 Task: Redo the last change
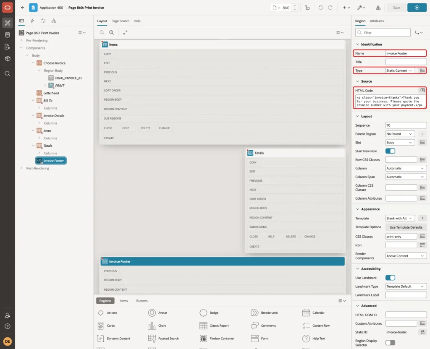330,8
